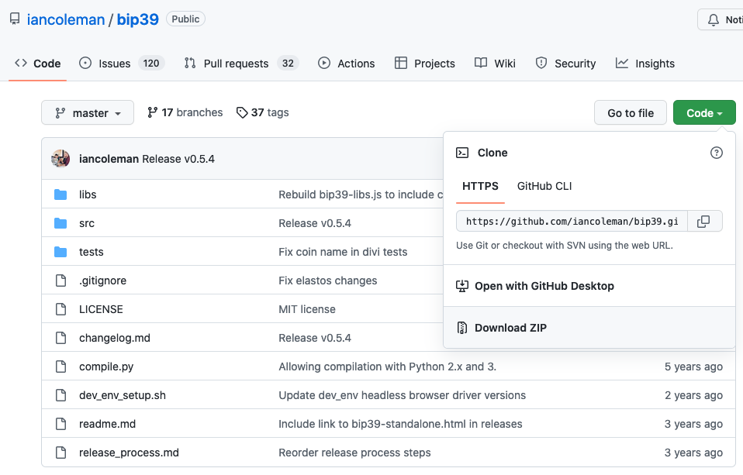Choose Download ZIP
Screen dimensions: 743x475
[589, 328]
